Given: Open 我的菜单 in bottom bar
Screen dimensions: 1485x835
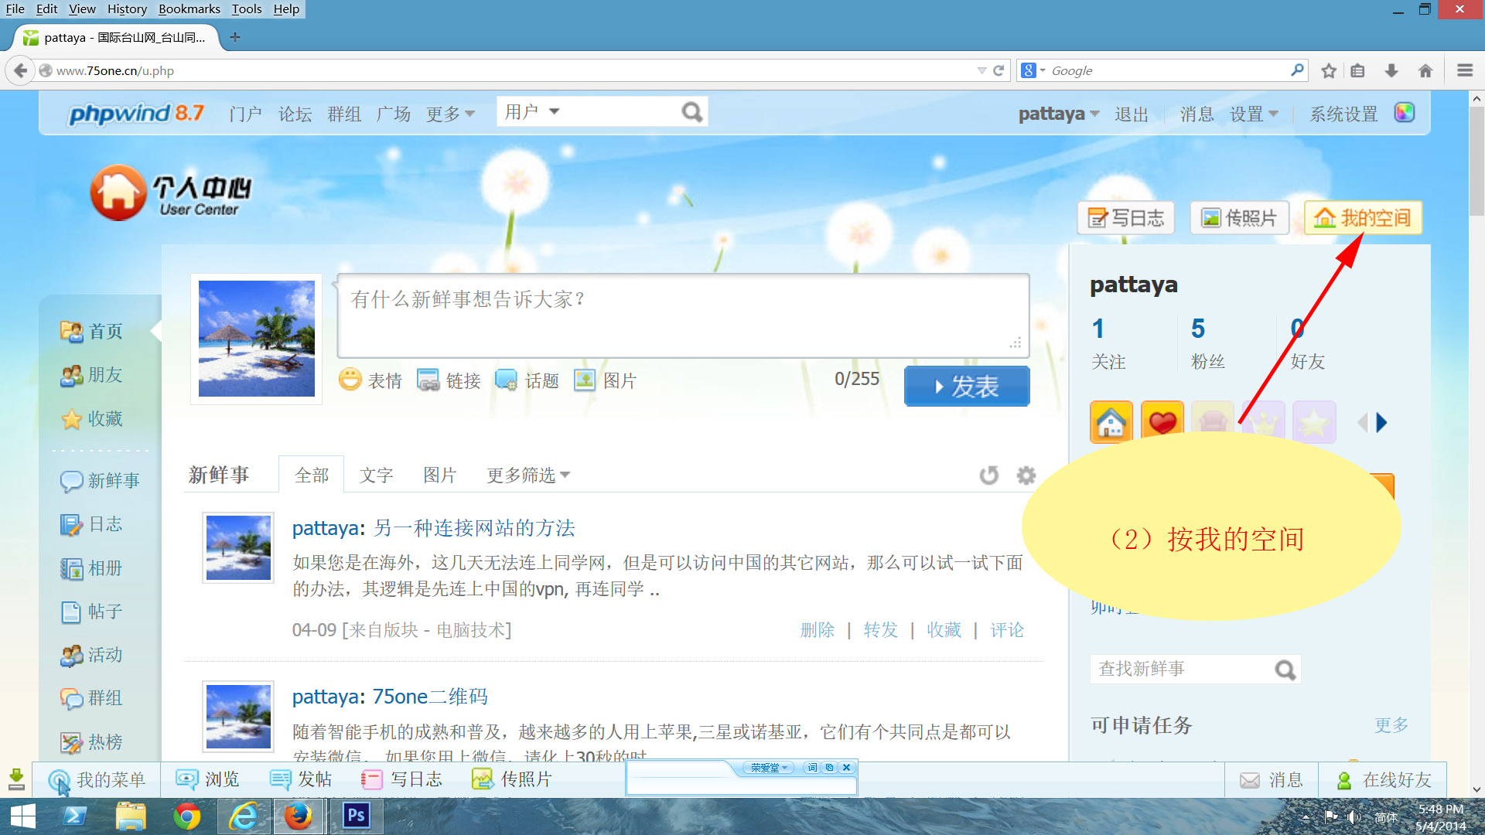Looking at the screenshot, I should [x=97, y=779].
